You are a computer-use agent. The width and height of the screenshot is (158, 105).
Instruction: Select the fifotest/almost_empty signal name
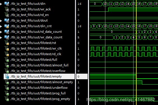(x=42, y=82)
